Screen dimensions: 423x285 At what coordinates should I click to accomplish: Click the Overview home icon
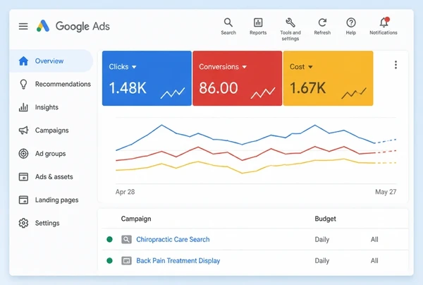23,61
